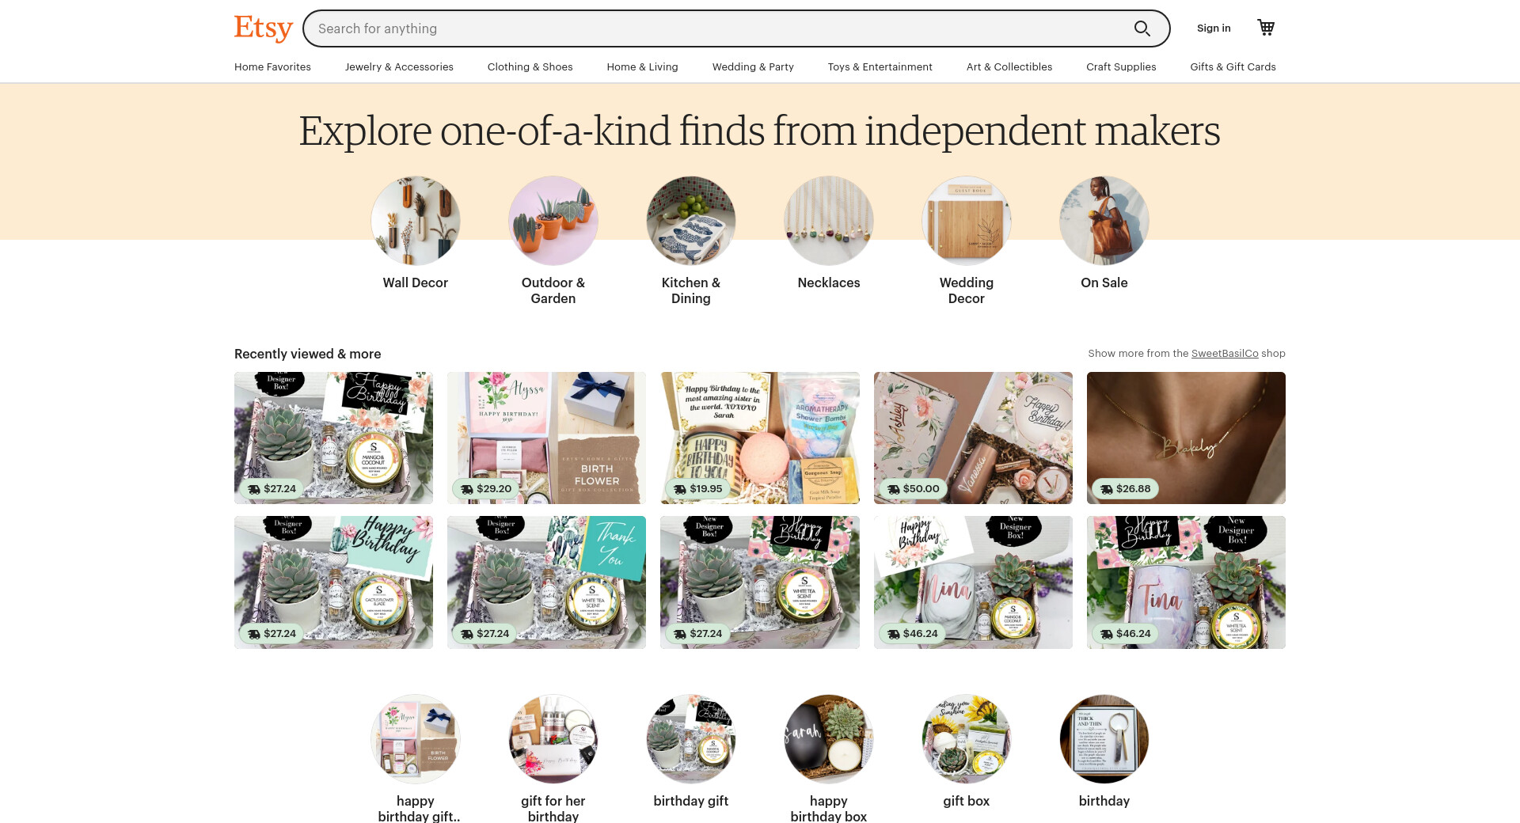1520x823 pixels.
Task: Select the Outdoor & Garden category circle
Action: click(x=553, y=221)
